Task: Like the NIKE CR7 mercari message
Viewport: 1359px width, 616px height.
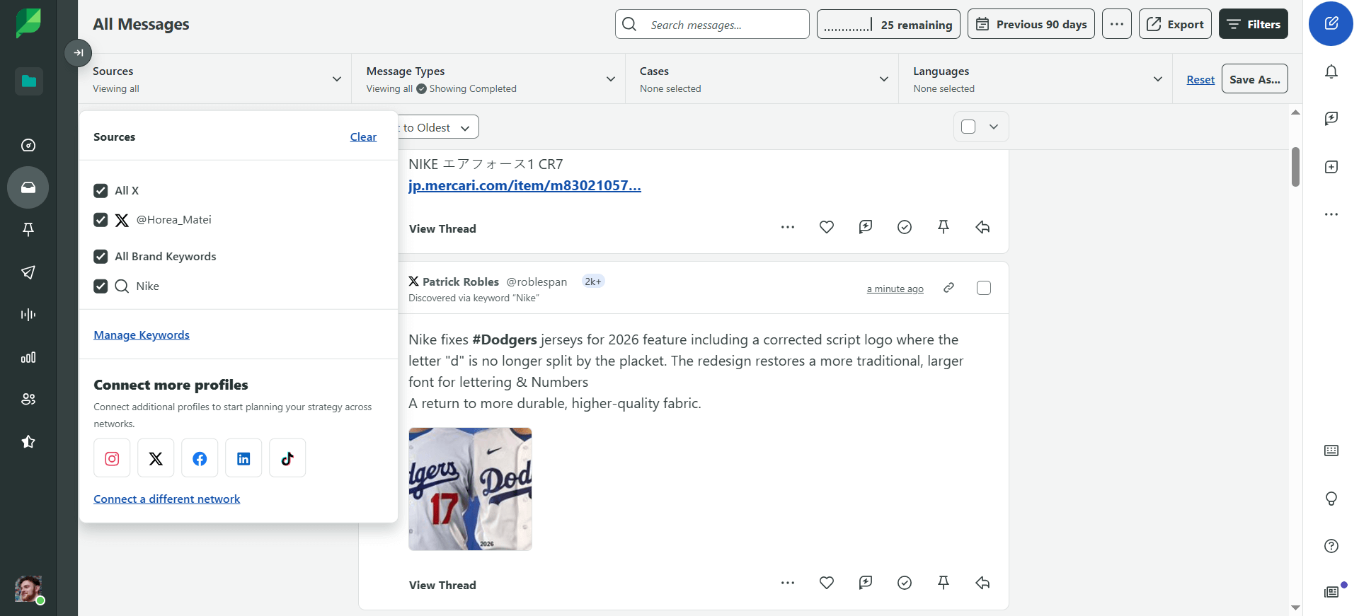Action: pos(827,227)
